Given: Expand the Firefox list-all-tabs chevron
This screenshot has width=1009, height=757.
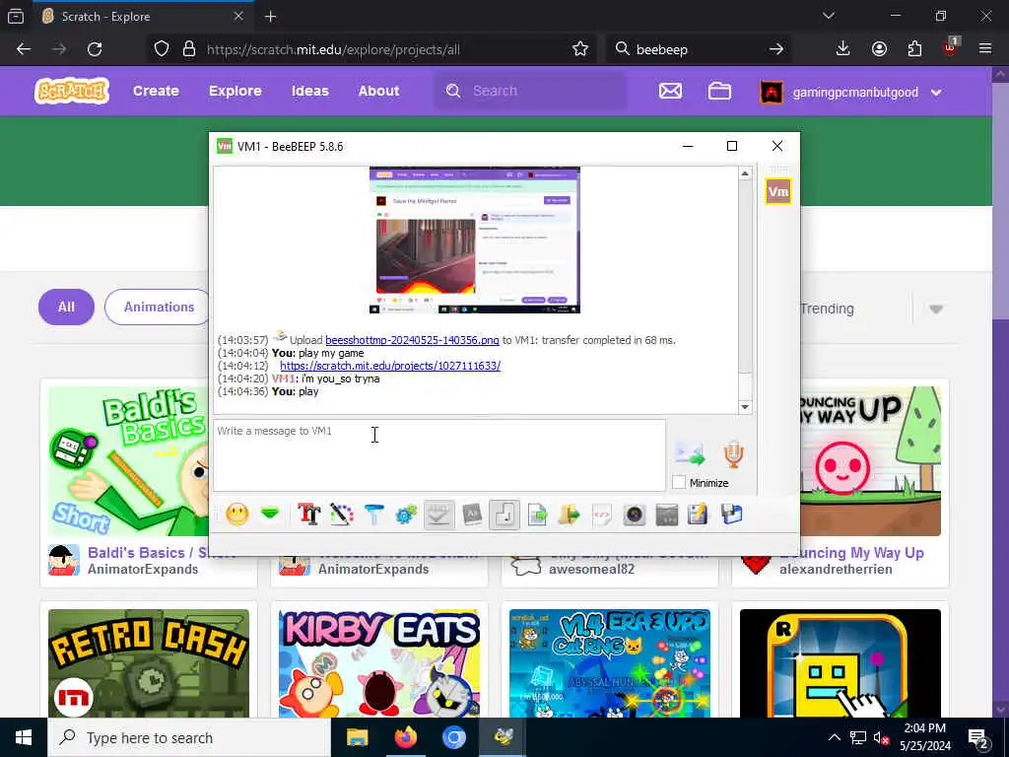Looking at the screenshot, I should [x=828, y=16].
